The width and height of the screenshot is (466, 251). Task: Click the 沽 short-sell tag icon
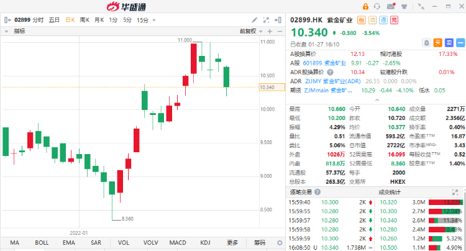point(372,21)
